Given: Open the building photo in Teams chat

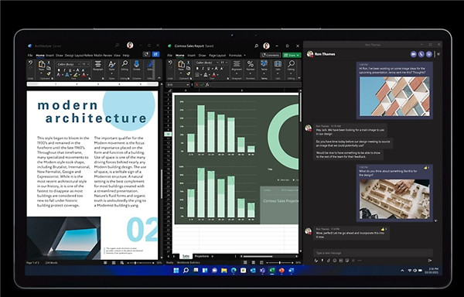Looking at the screenshot, I should pyautogui.click(x=394, y=97).
